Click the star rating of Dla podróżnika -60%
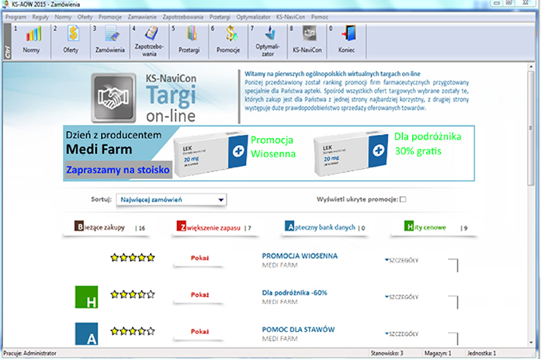The height and width of the screenshot is (359, 541). (x=133, y=294)
